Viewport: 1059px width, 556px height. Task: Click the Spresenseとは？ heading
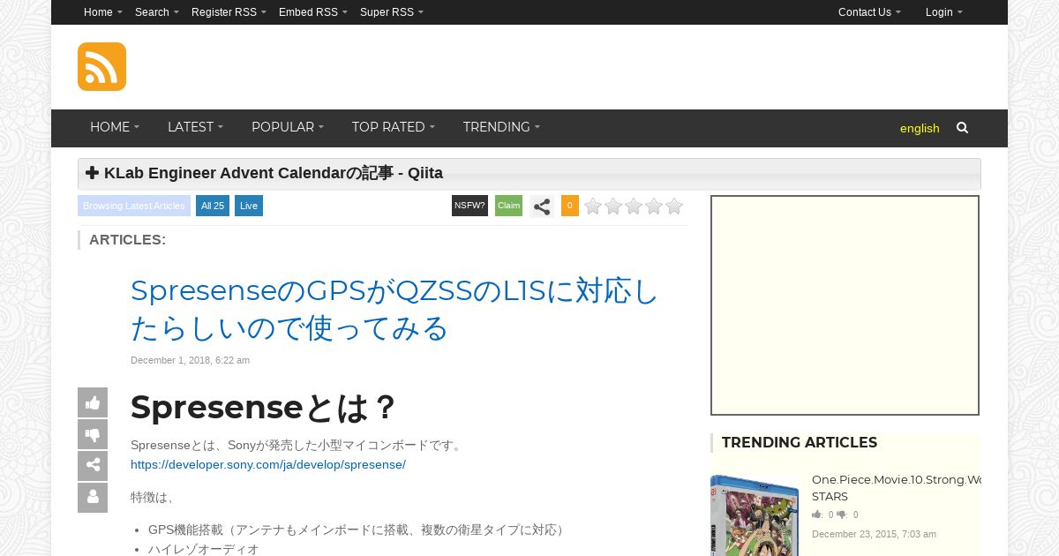264,407
